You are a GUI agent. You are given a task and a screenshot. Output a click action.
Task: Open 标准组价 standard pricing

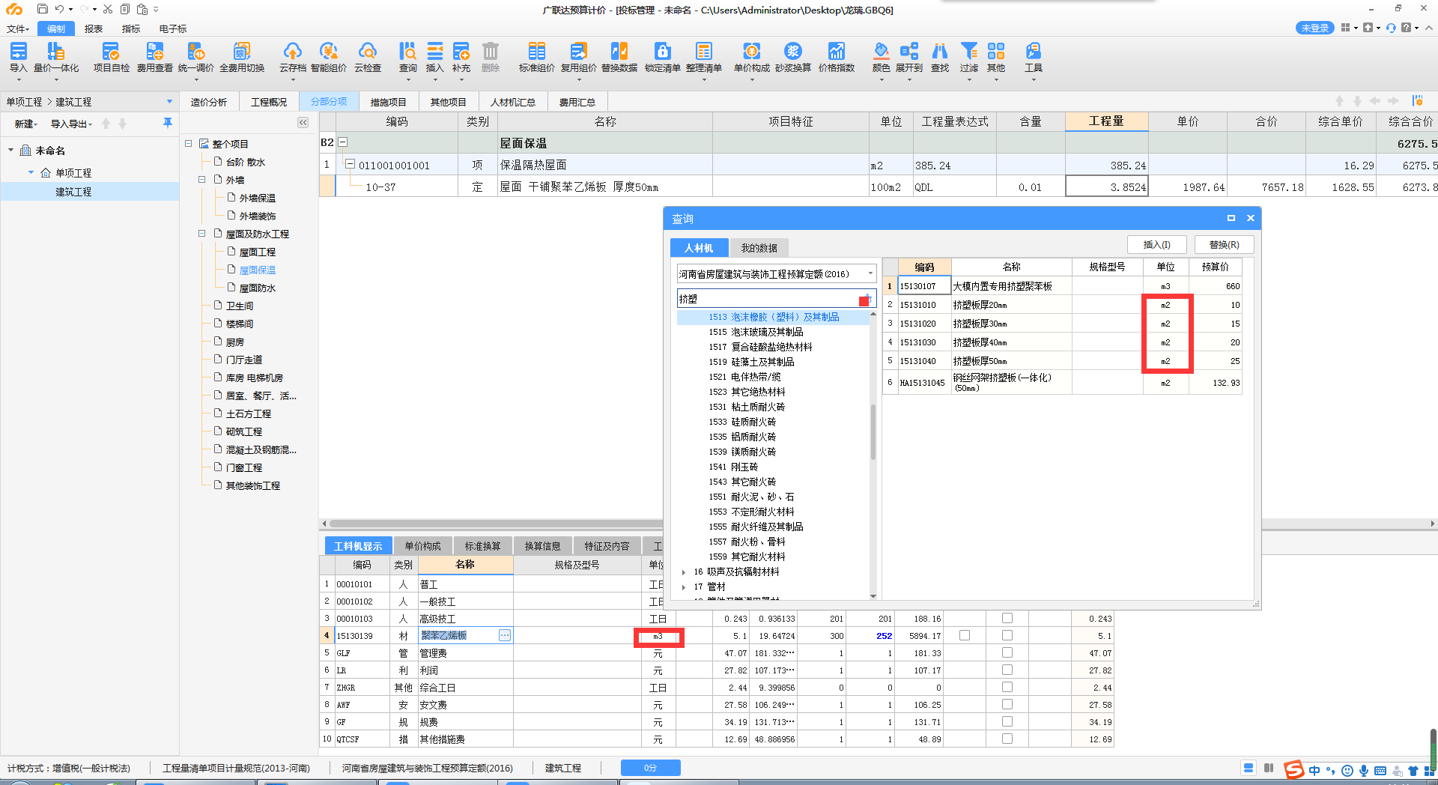click(536, 57)
